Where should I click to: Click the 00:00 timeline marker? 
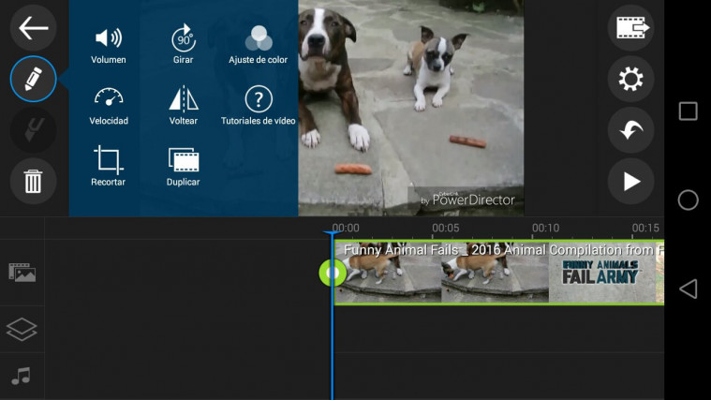pos(346,228)
